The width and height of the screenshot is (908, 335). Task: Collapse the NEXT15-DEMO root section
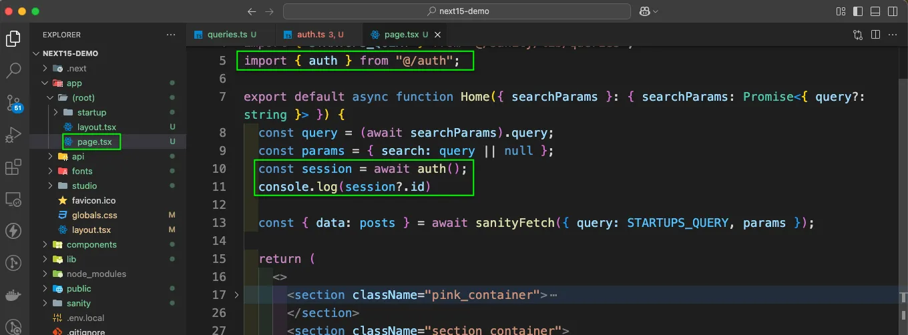(x=36, y=53)
